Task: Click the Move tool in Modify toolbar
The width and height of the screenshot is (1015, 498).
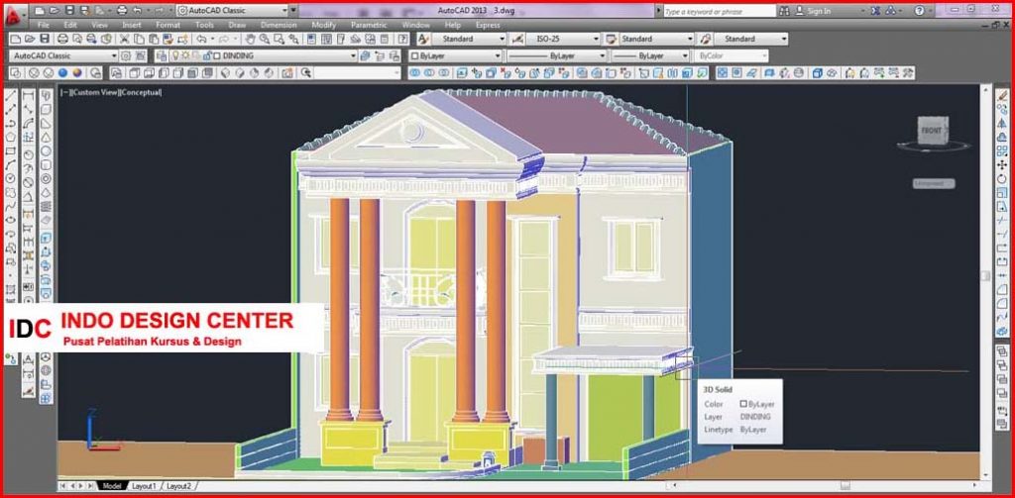Action: (1003, 165)
